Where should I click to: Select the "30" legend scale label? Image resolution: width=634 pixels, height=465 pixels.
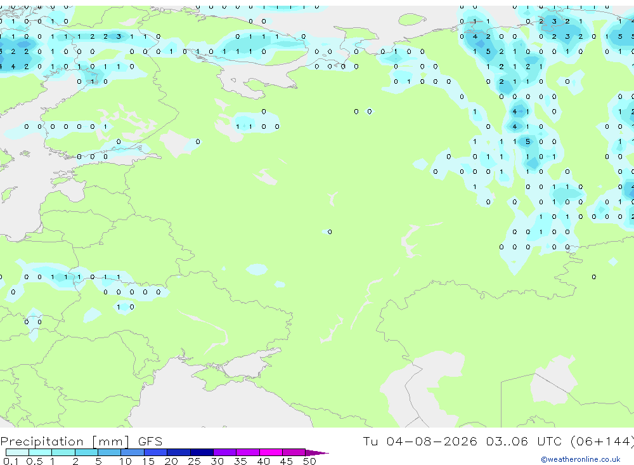(217, 461)
